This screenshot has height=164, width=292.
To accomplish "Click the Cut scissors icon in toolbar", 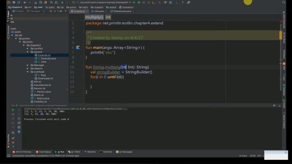I will tap(36, 2).
